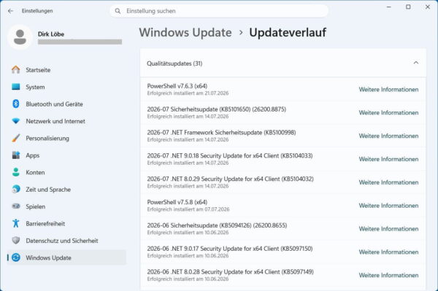Image resolution: width=438 pixels, height=291 pixels.
Task: Click the Dirk Löbe account name
Action: (x=51, y=34)
